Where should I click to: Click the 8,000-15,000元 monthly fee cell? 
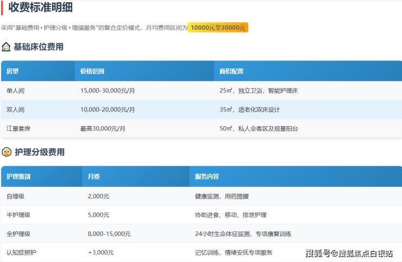pos(109,234)
